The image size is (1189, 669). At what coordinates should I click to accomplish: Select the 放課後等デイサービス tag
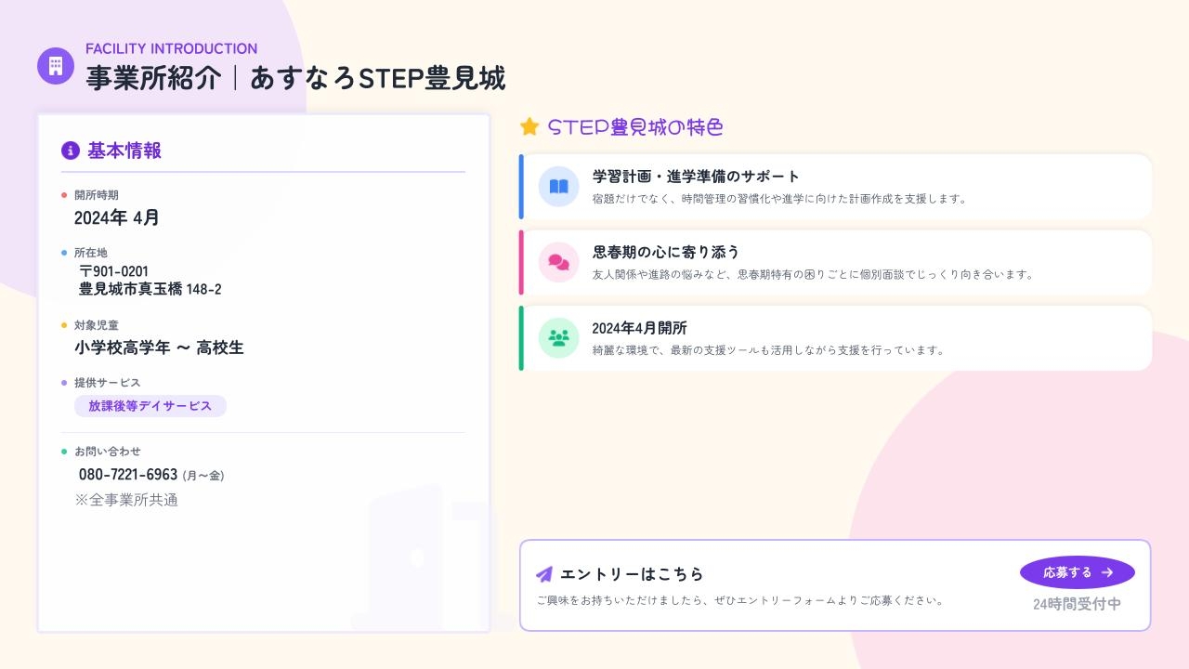[x=150, y=406]
